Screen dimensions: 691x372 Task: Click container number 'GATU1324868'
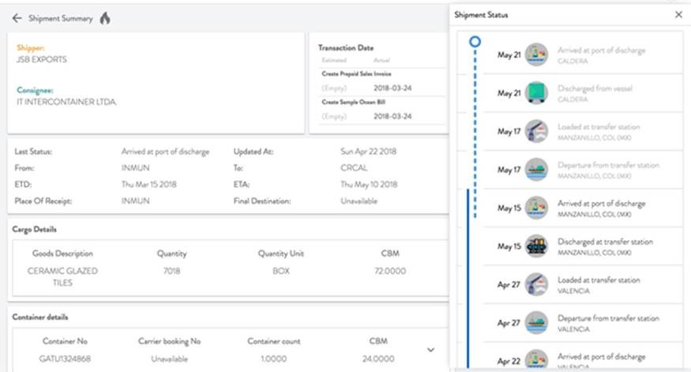point(65,359)
